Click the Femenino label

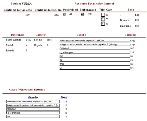click(x=125, y=20)
